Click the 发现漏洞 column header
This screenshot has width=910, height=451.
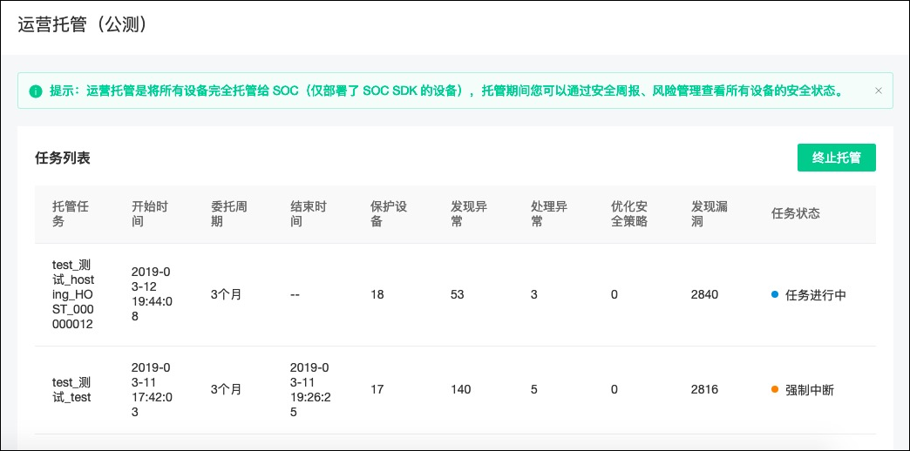point(710,214)
